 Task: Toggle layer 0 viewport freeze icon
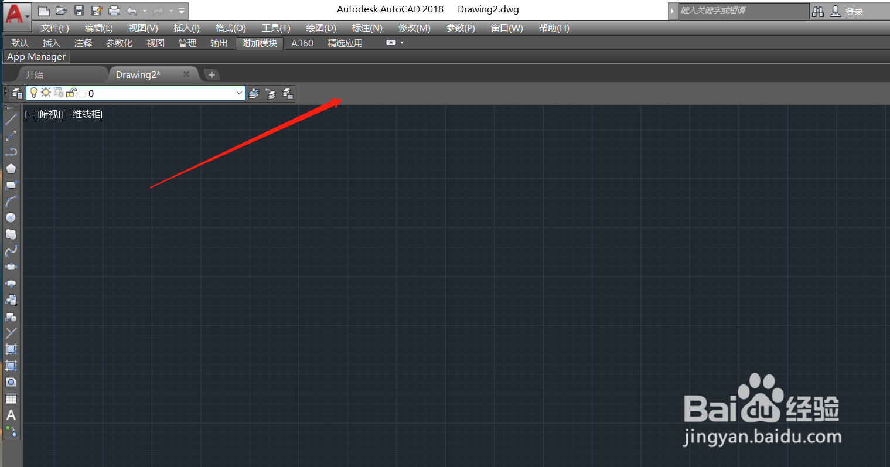click(x=59, y=93)
